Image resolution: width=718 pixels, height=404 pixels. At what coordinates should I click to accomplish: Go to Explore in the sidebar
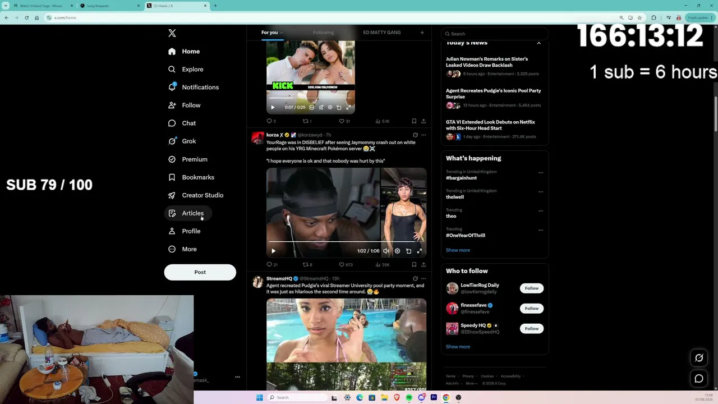[186, 70]
